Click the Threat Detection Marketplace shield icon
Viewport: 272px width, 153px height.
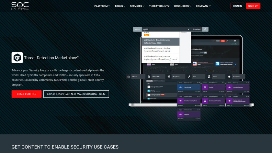click(17, 58)
